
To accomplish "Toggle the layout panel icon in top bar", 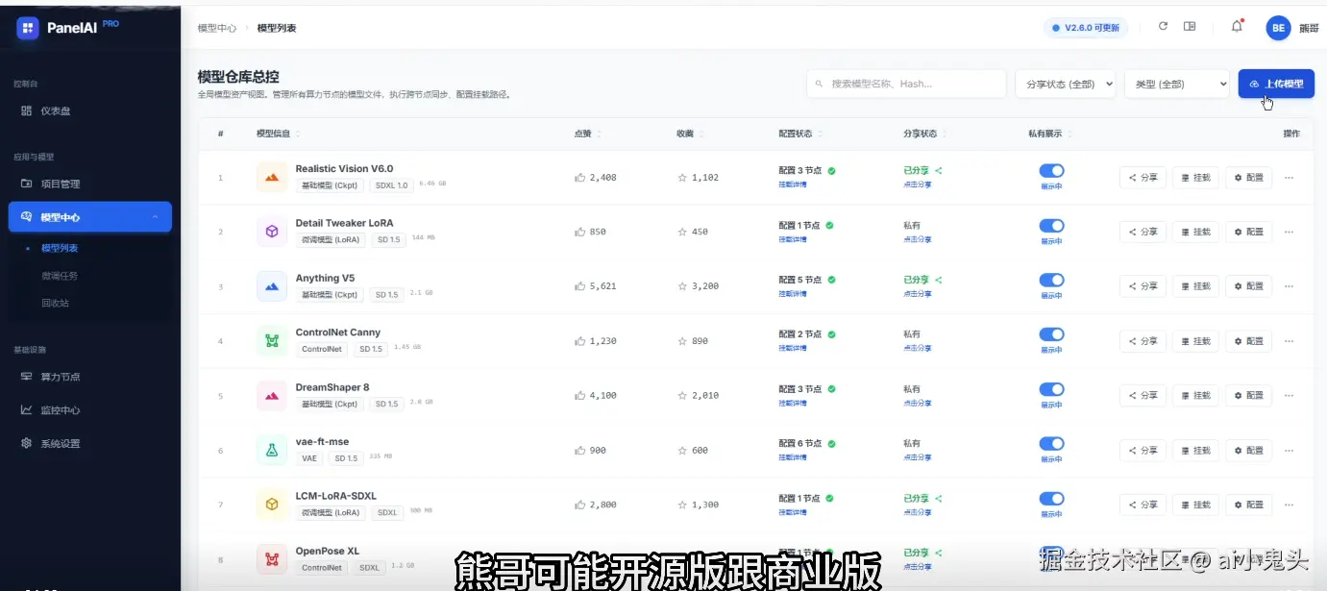I will tap(1190, 27).
